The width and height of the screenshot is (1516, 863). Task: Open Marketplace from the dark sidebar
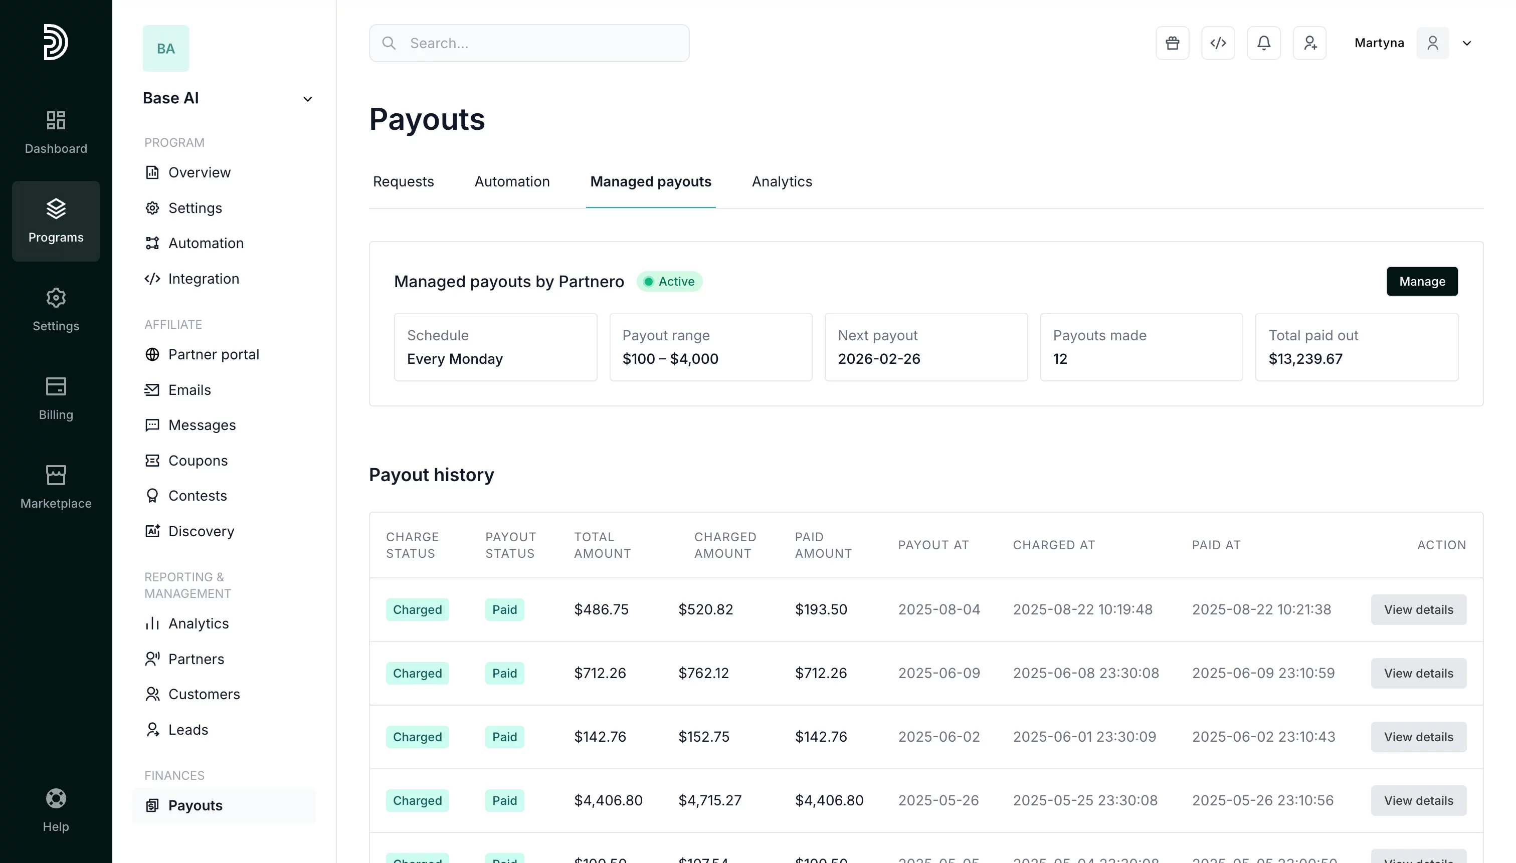(56, 487)
